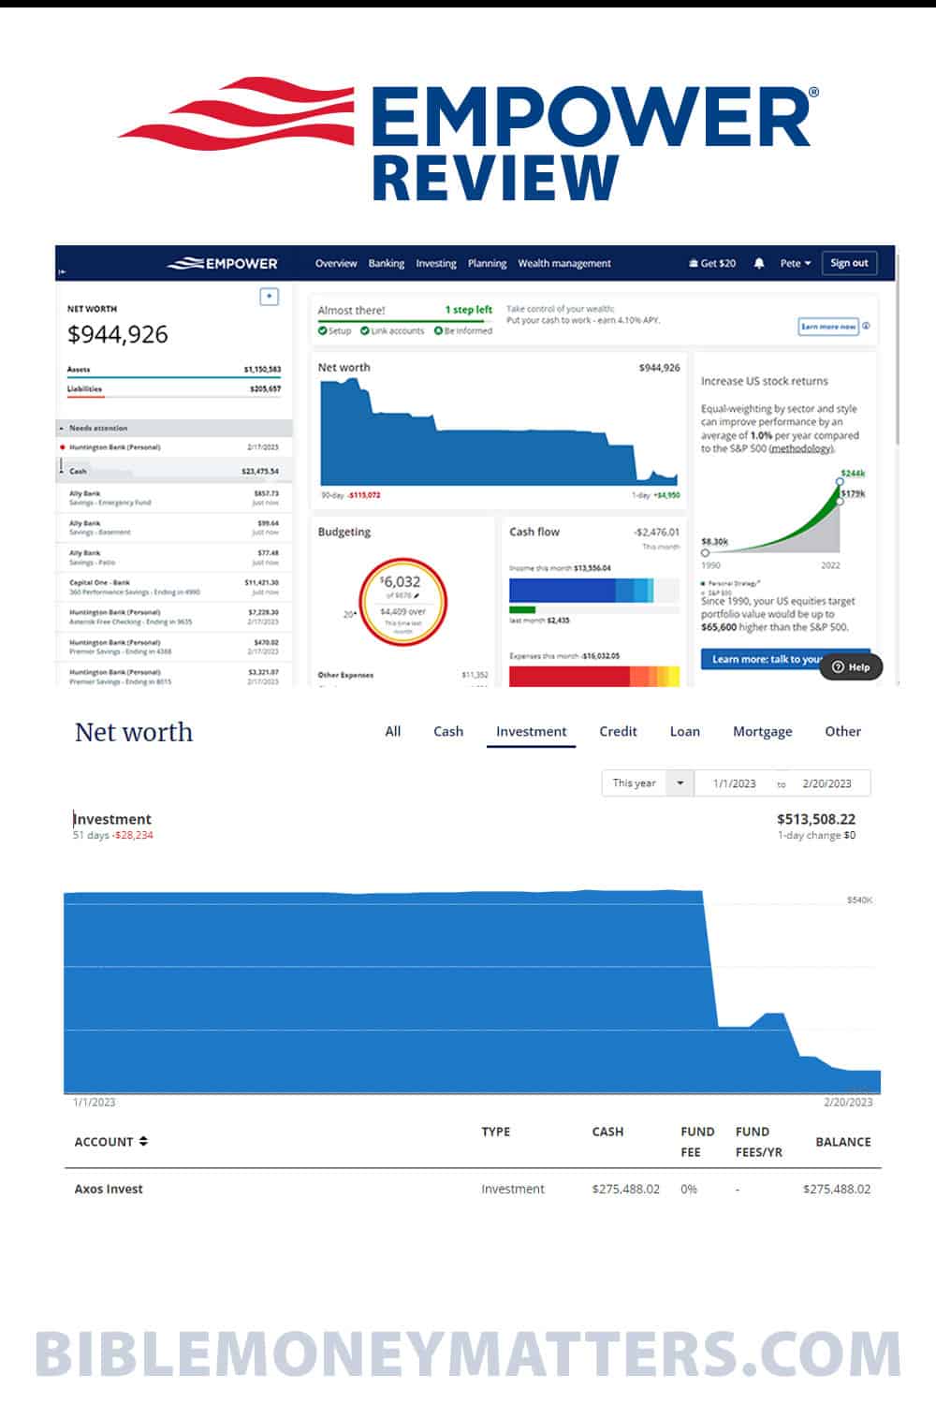Image resolution: width=936 pixels, height=1404 pixels.
Task: Switch to the Loan tab
Action: [685, 732]
